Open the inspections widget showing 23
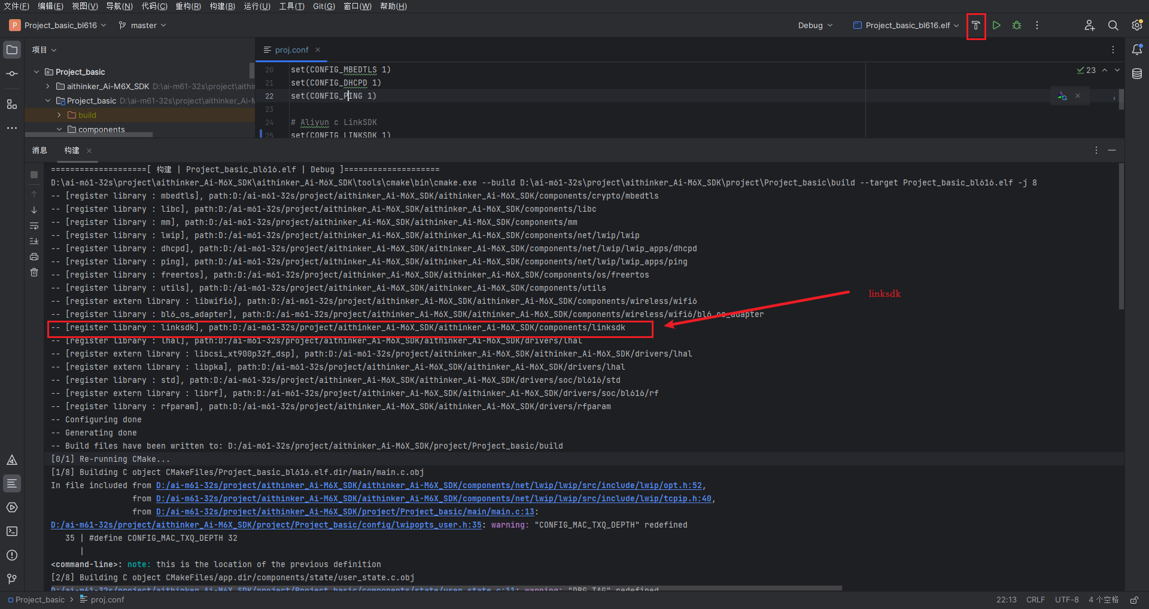 click(1087, 70)
